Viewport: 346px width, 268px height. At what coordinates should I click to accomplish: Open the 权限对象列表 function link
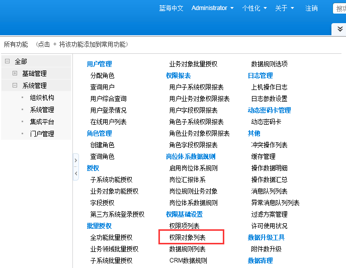[x=188, y=237]
